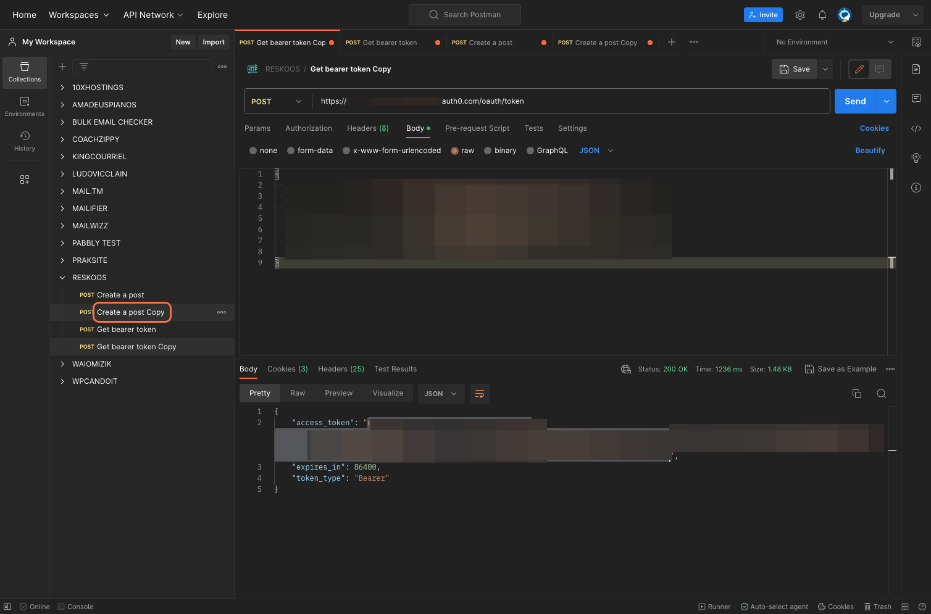Save the current request

(x=795, y=69)
